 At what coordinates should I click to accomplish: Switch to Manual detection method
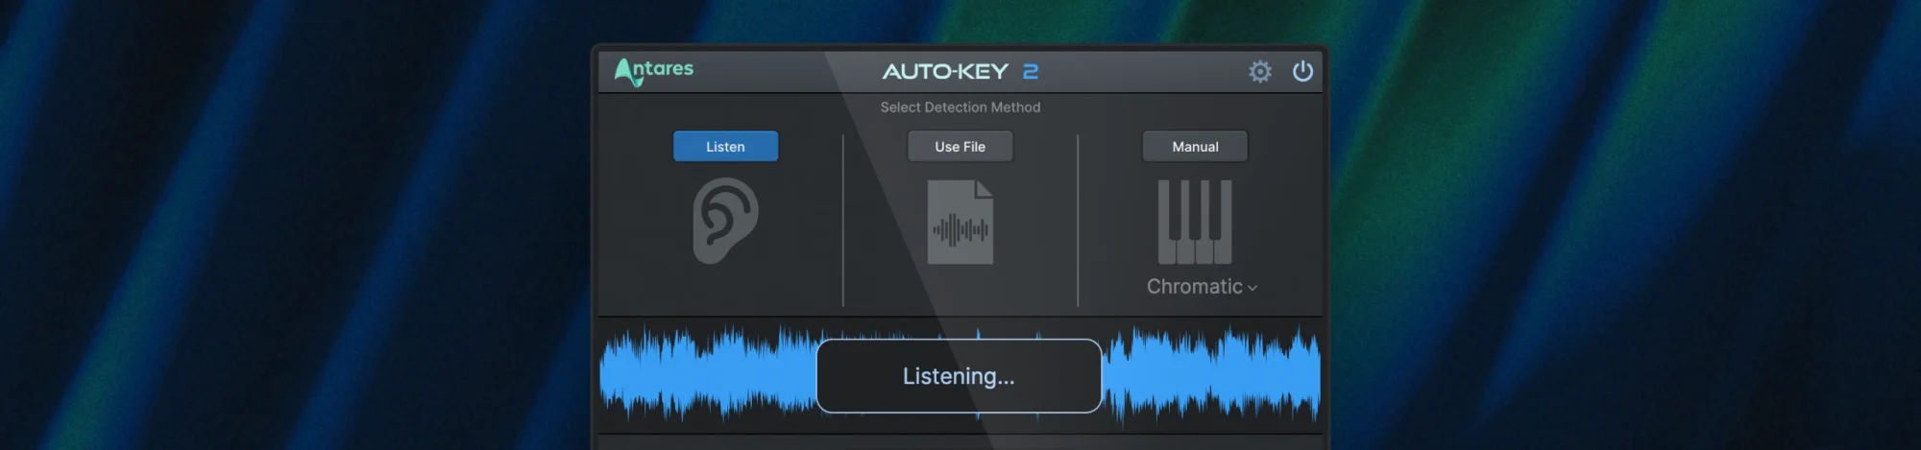point(1195,147)
